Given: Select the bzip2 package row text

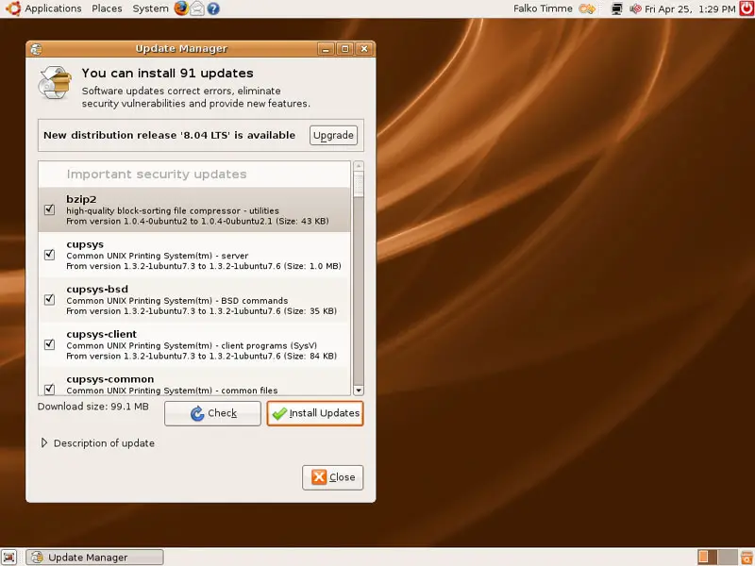Looking at the screenshot, I should [194, 209].
